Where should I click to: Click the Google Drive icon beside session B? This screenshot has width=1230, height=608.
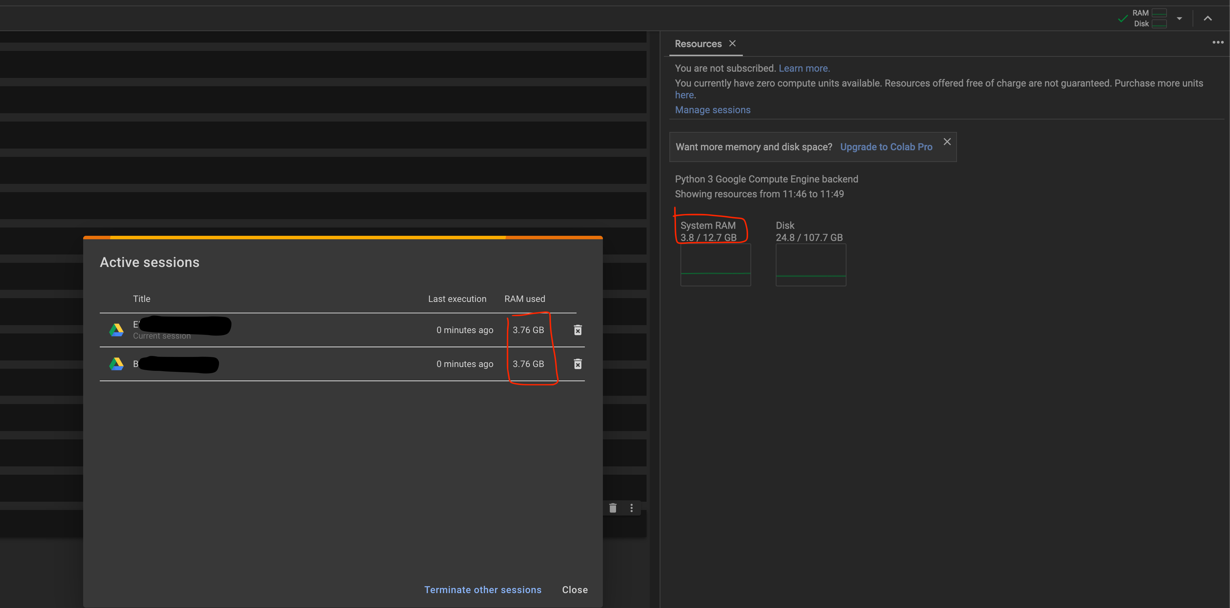click(117, 364)
